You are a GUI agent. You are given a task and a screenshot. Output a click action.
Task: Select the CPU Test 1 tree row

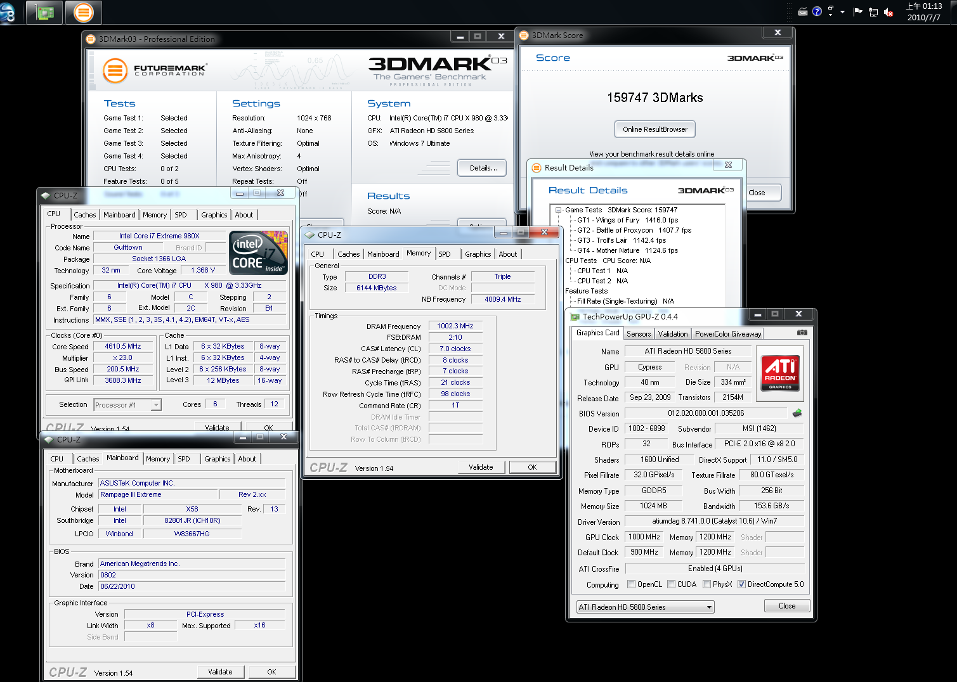click(602, 271)
